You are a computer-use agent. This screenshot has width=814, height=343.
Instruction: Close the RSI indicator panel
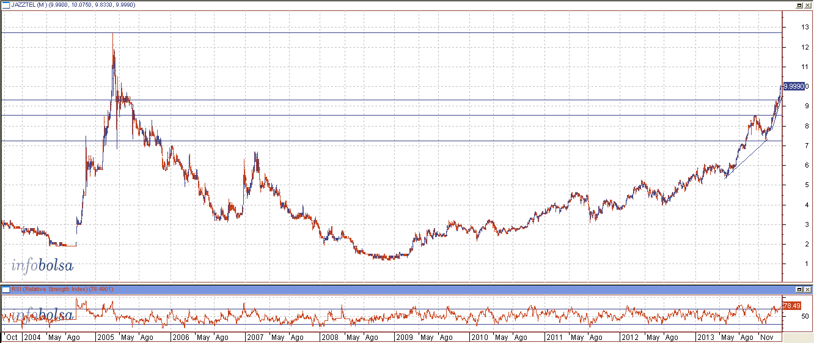807,289
